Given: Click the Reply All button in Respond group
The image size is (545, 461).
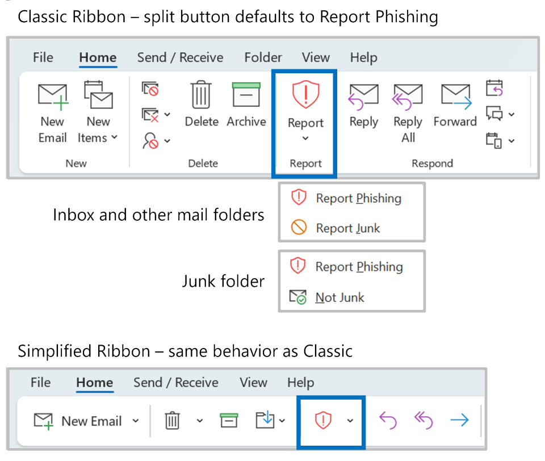Looking at the screenshot, I should click(x=408, y=112).
